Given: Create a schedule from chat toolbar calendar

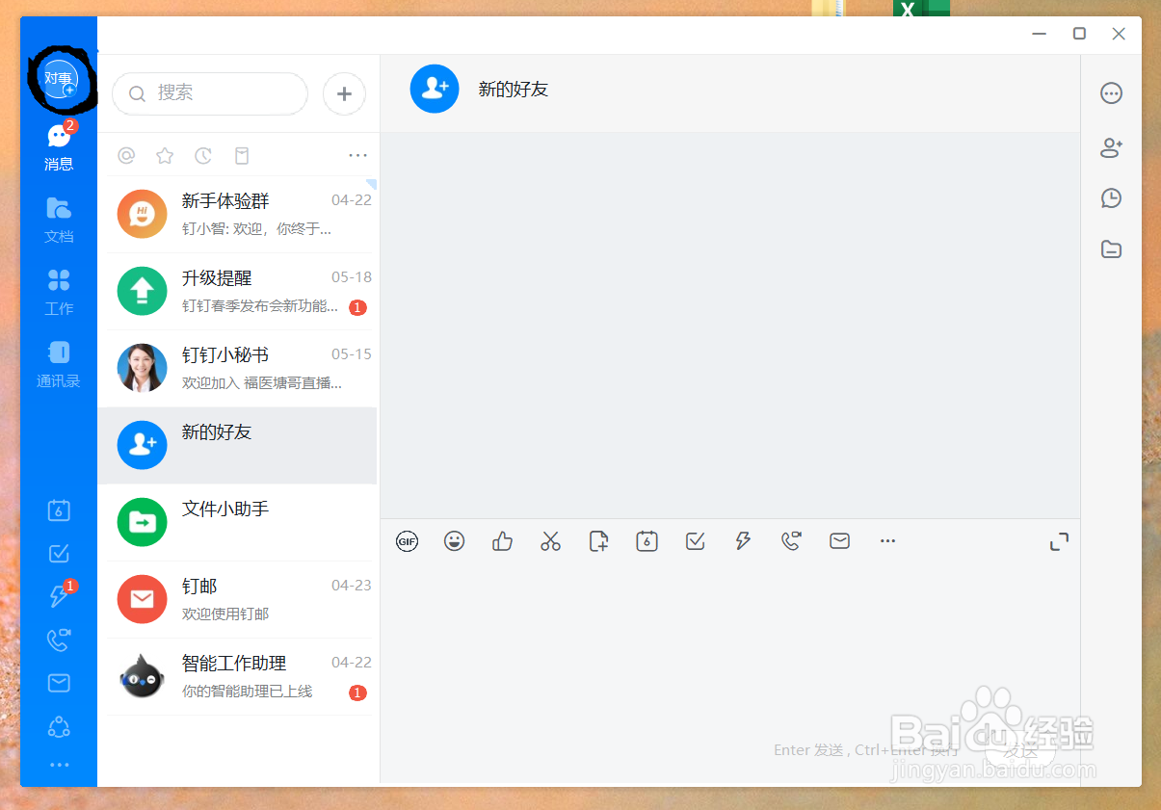Looking at the screenshot, I should 646,541.
